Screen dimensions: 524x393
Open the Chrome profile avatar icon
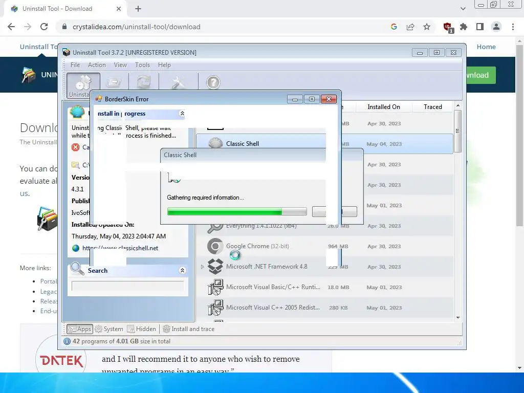pyautogui.click(x=496, y=27)
